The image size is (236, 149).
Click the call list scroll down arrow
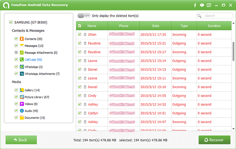(233, 129)
